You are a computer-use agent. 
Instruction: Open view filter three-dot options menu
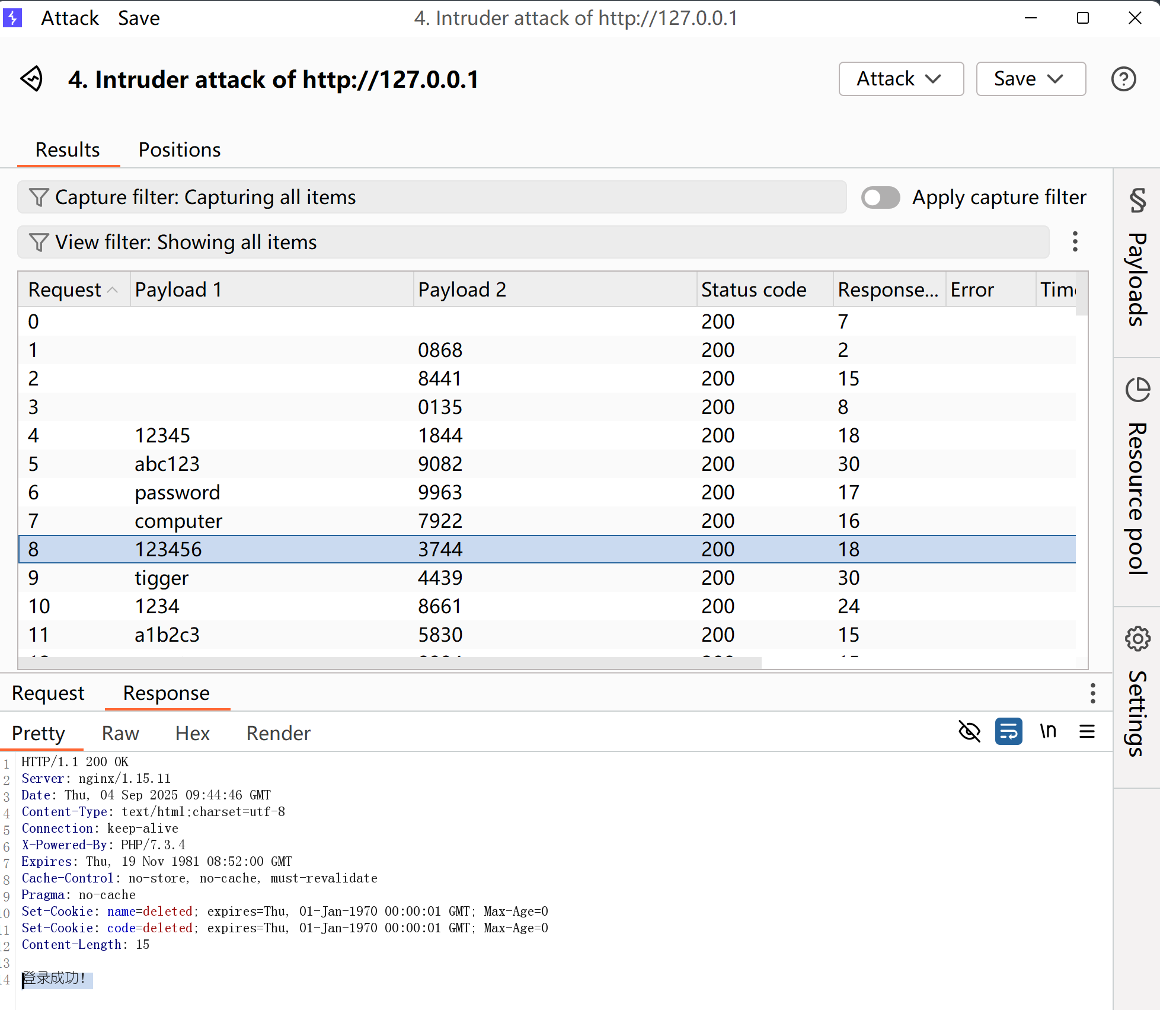1075,242
